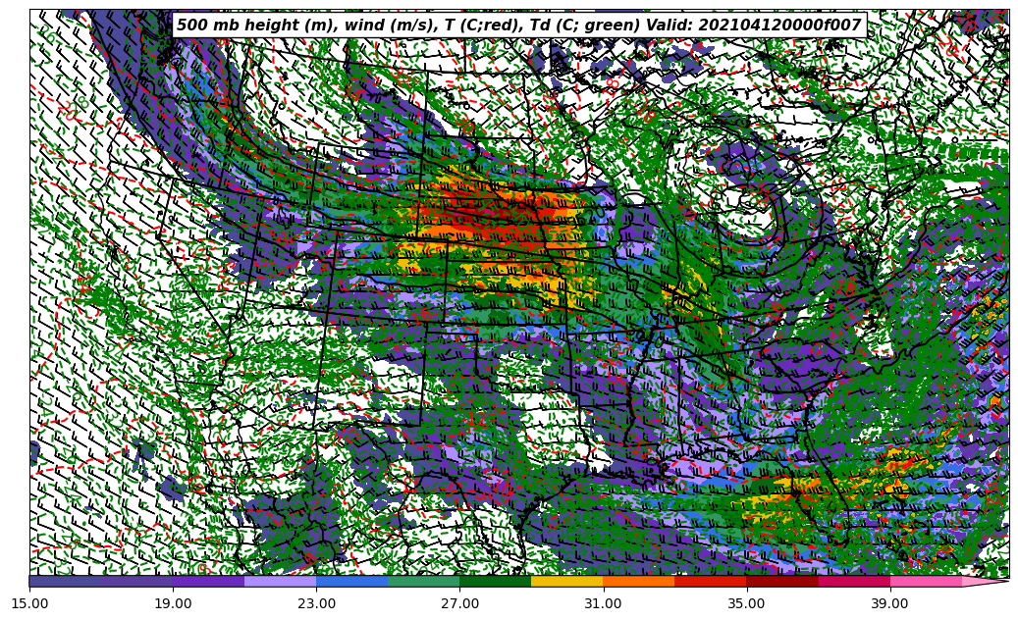Pick the pink colorbar segment after 39.00

click(925, 581)
